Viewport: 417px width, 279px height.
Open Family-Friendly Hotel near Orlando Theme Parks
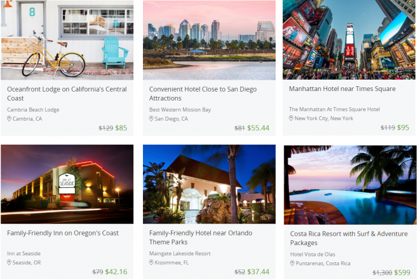tap(201, 237)
